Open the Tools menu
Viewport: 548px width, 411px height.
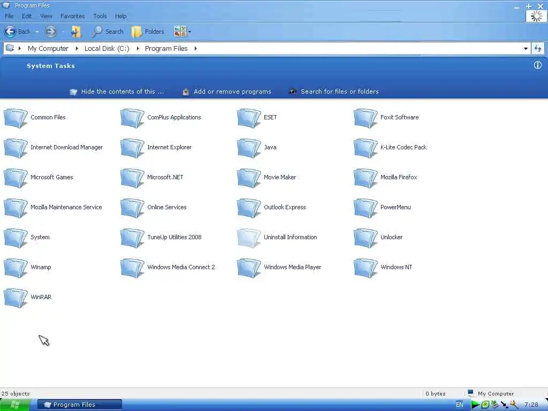[x=100, y=16]
